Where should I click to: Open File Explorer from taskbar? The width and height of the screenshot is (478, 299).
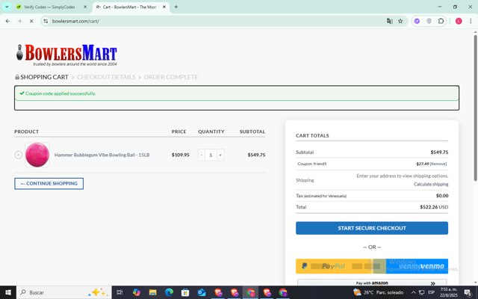(152, 292)
